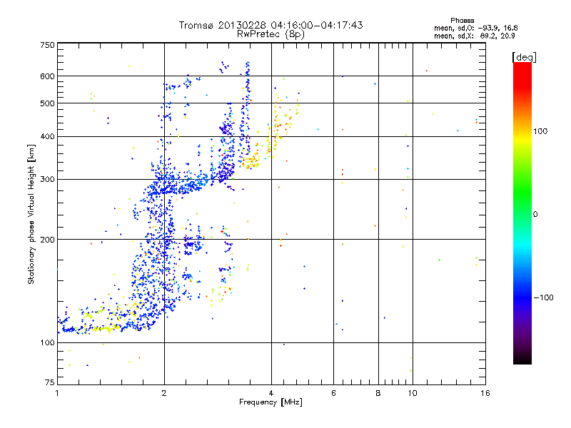Click the '8' frequency axis label
The image size is (571, 428).
378,393
